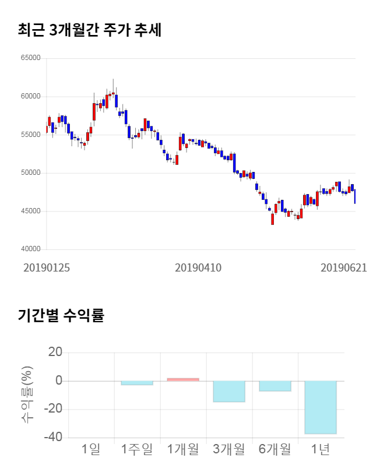Click the 65000 price axis label
The image size is (373, 472).
point(30,58)
